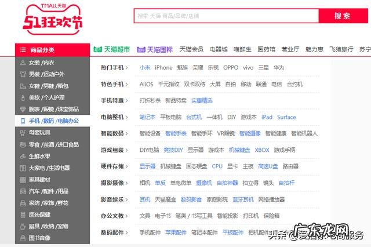The image size is (371, 247).
Task: Click the icon beside 厨具/收纳/宠物
Action: coord(23,227)
